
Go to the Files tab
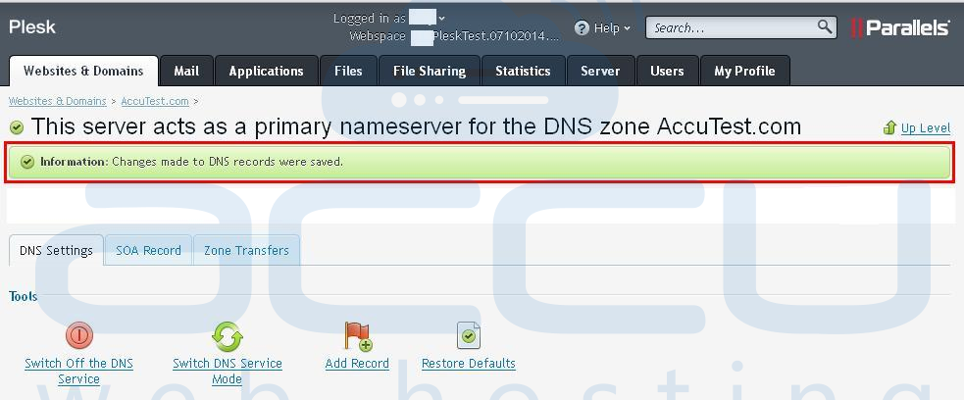(348, 72)
